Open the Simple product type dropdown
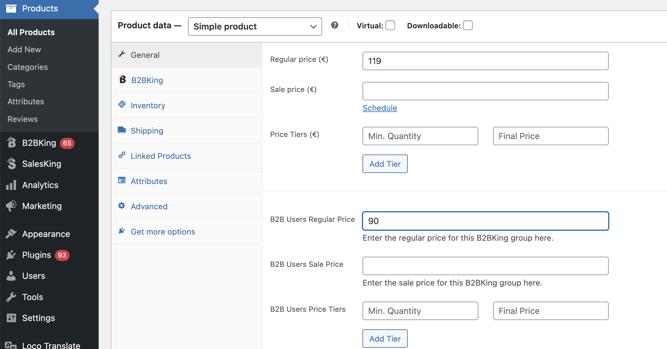Viewport: 667px width, 349px height. click(x=255, y=26)
